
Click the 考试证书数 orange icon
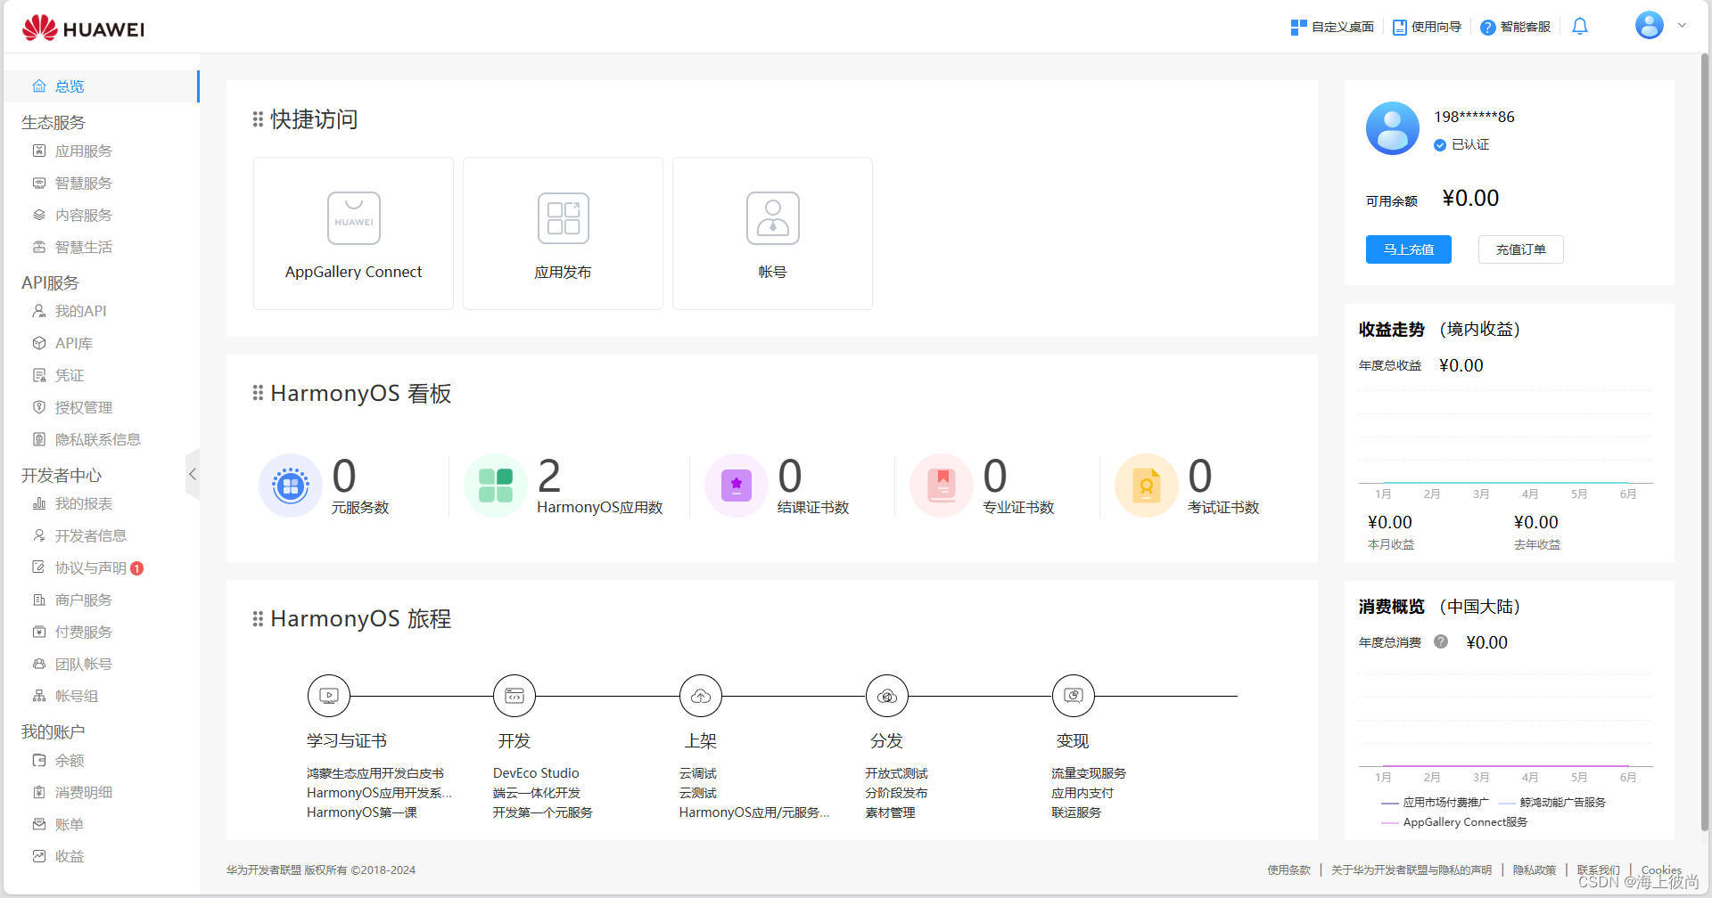[1147, 486]
